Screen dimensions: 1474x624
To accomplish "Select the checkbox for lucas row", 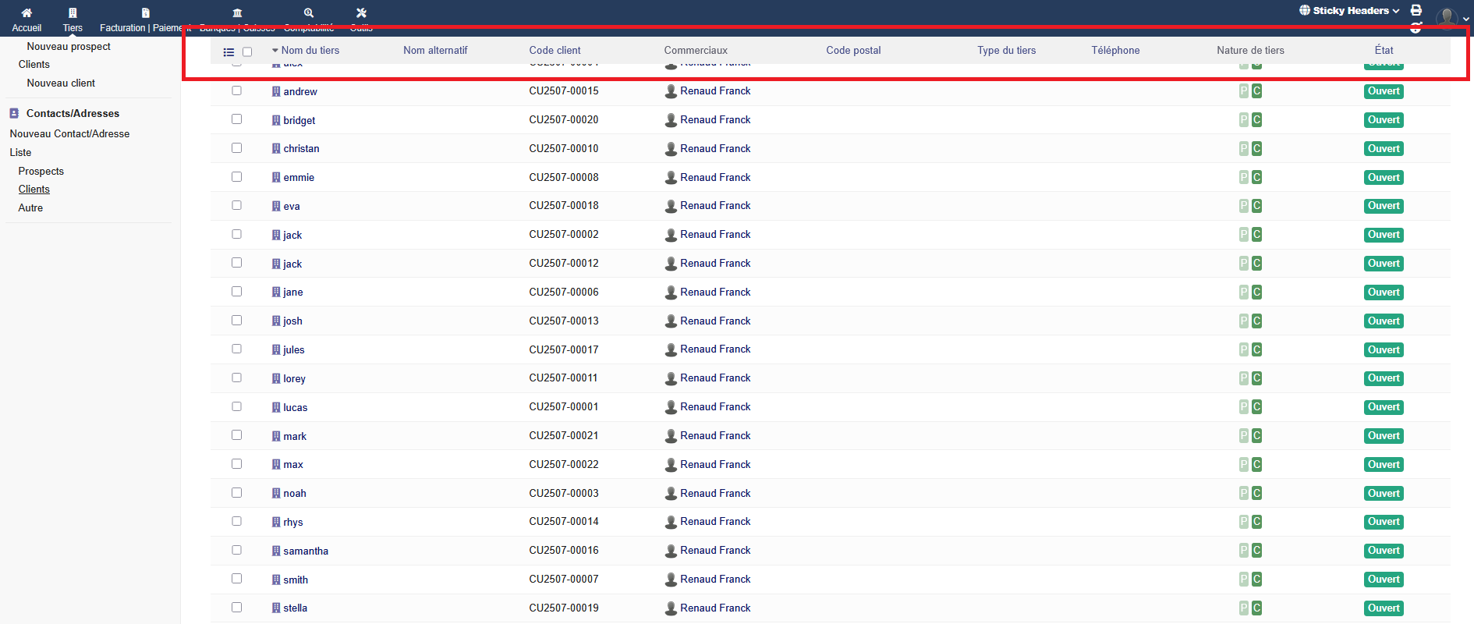I will pyautogui.click(x=236, y=406).
